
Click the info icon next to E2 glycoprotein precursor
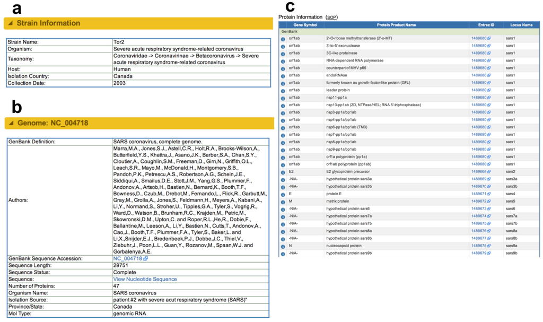[x=284, y=172]
